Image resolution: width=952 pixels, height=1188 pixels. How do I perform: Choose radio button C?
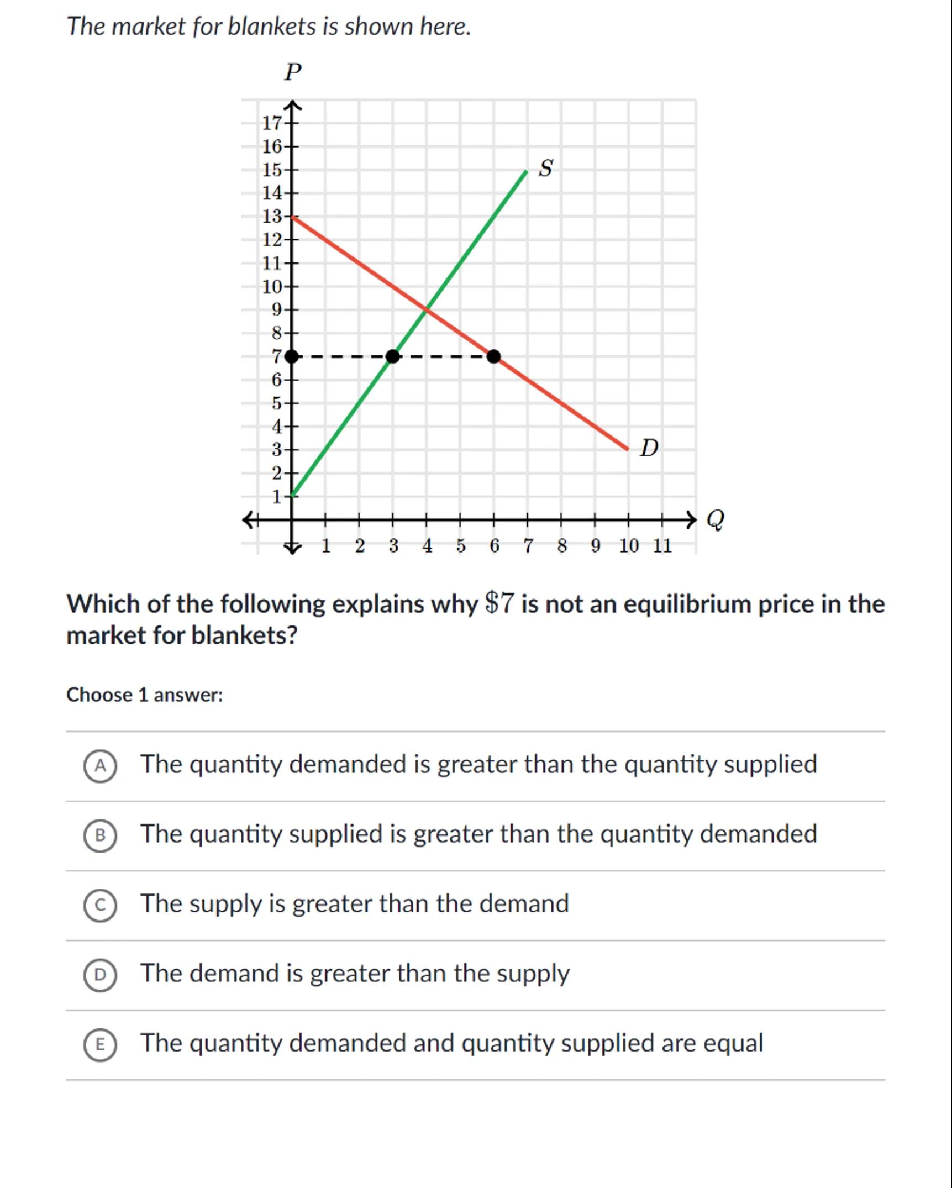pos(100,906)
